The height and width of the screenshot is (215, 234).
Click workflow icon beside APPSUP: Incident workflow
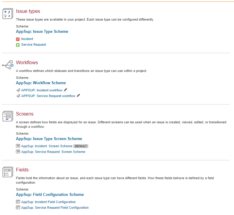(x=18, y=90)
